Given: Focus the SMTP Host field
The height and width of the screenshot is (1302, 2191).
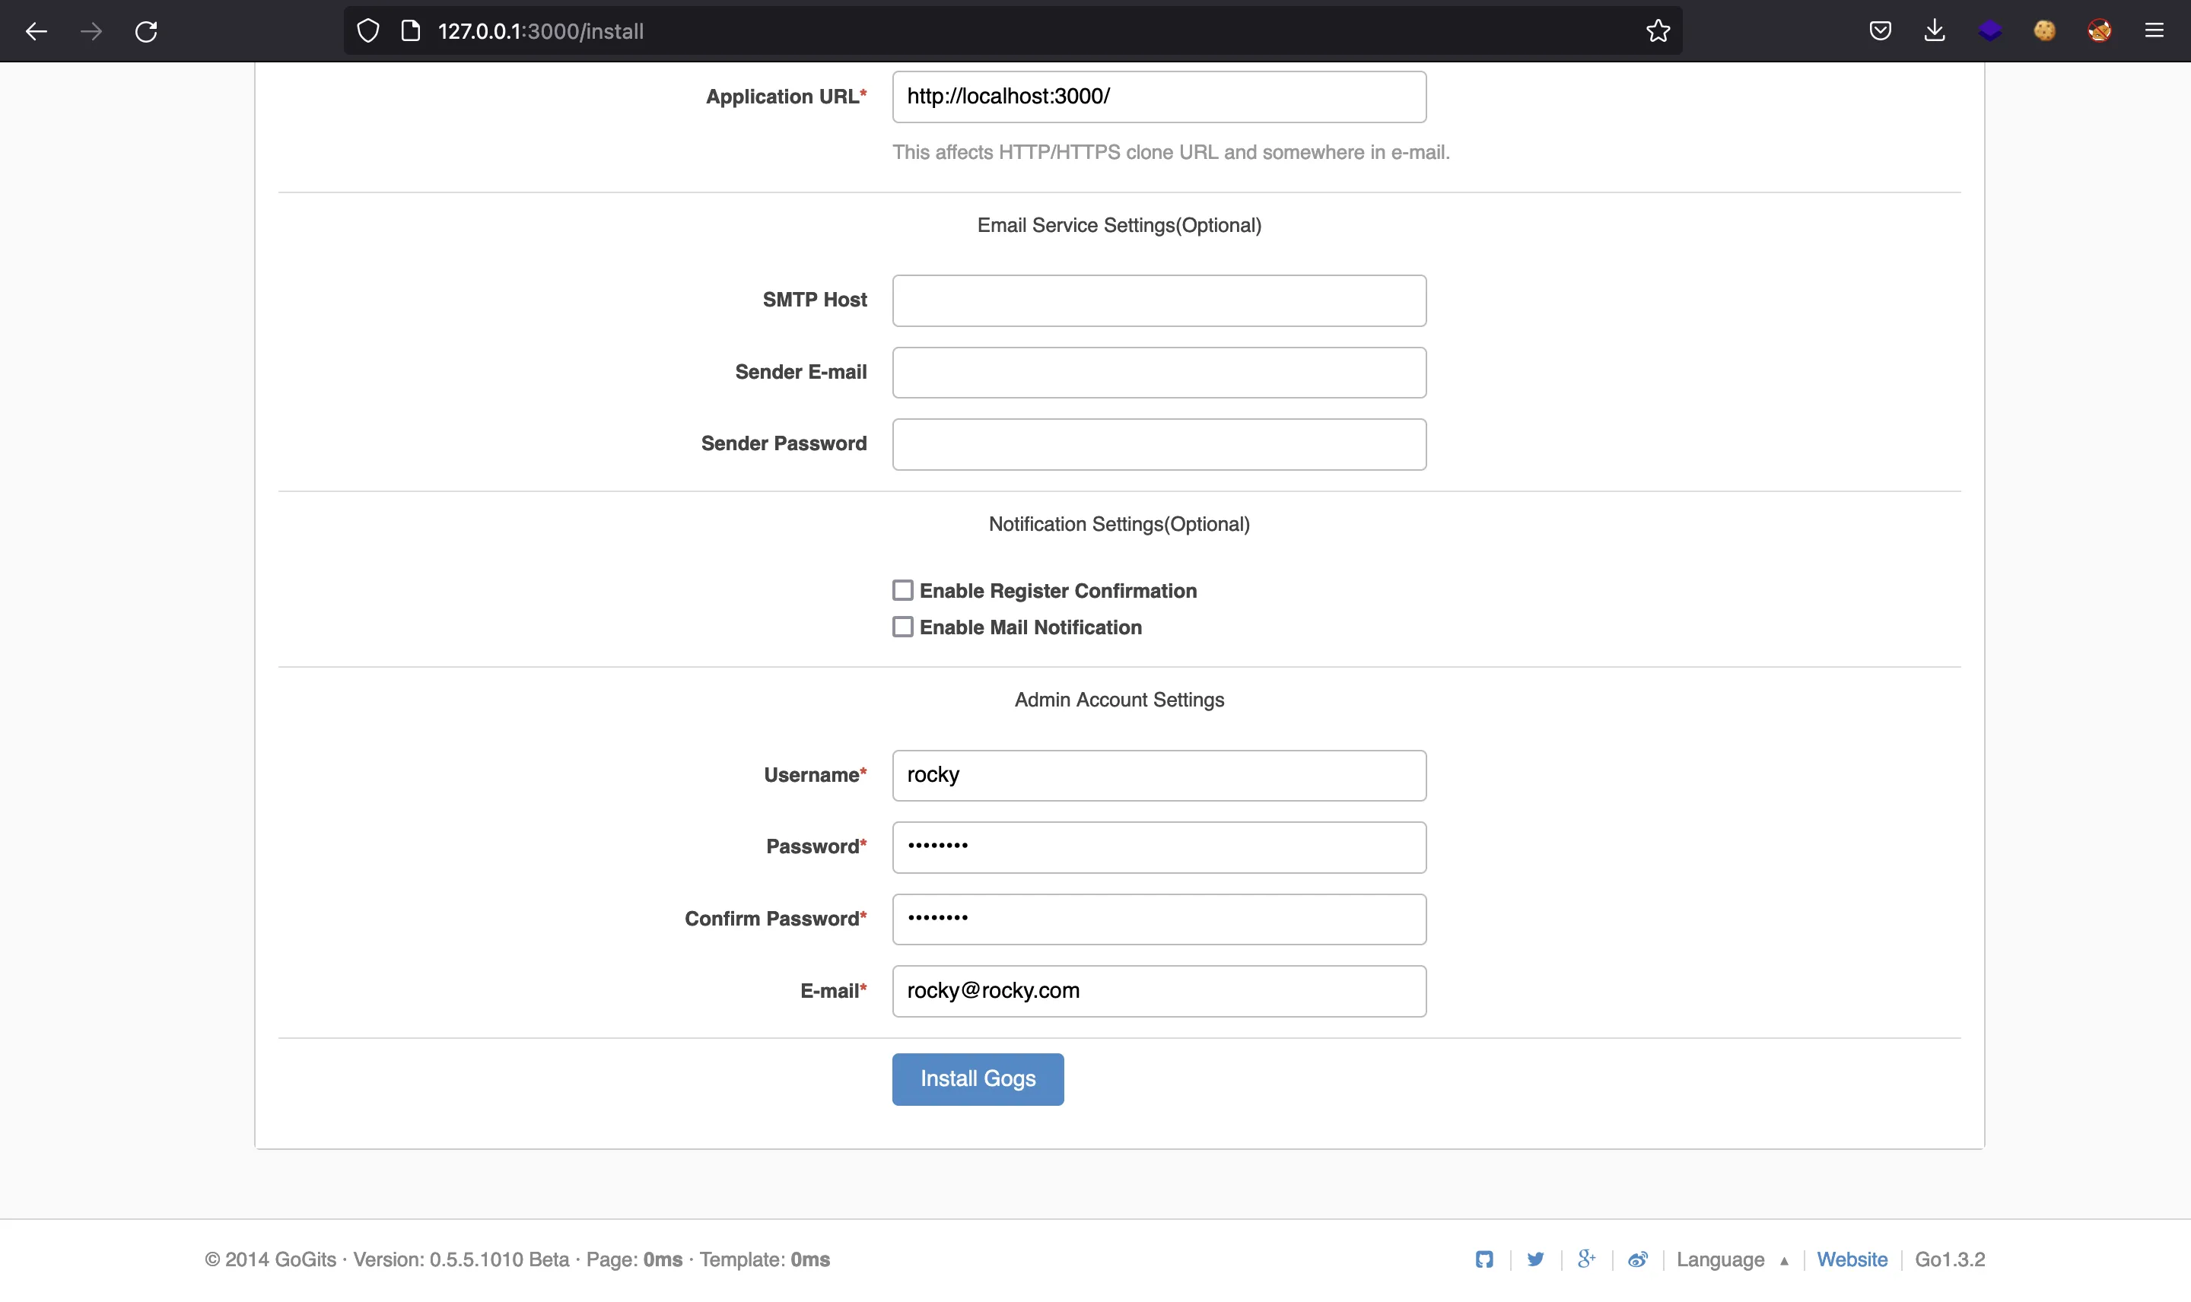Looking at the screenshot, I should pos(1159,300).
